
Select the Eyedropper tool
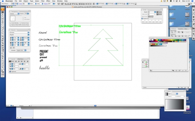point(3,52)
